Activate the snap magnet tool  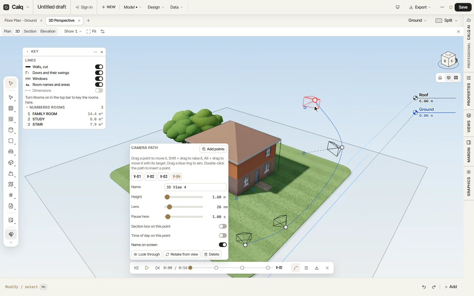click(11, 234)
